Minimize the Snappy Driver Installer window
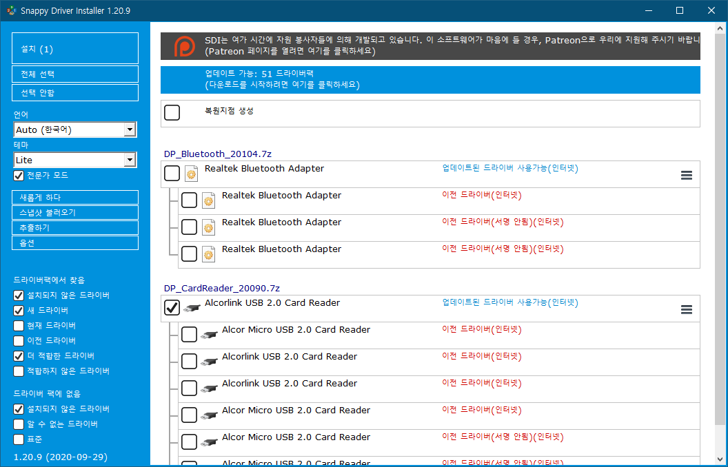 point(648,10)
